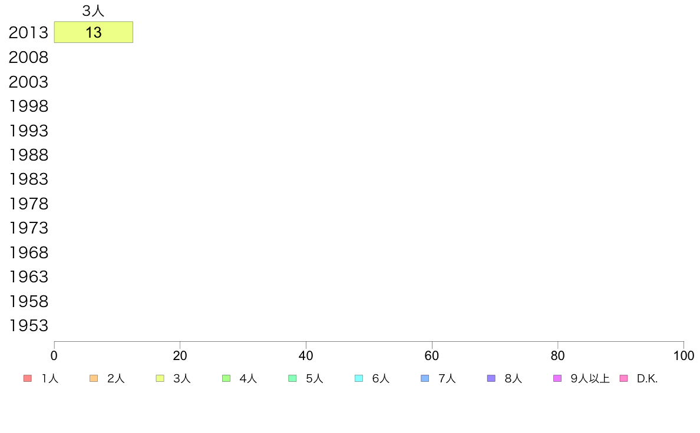Select the 2013 year label
Viewport: 700px width, 433px height.
28,32
